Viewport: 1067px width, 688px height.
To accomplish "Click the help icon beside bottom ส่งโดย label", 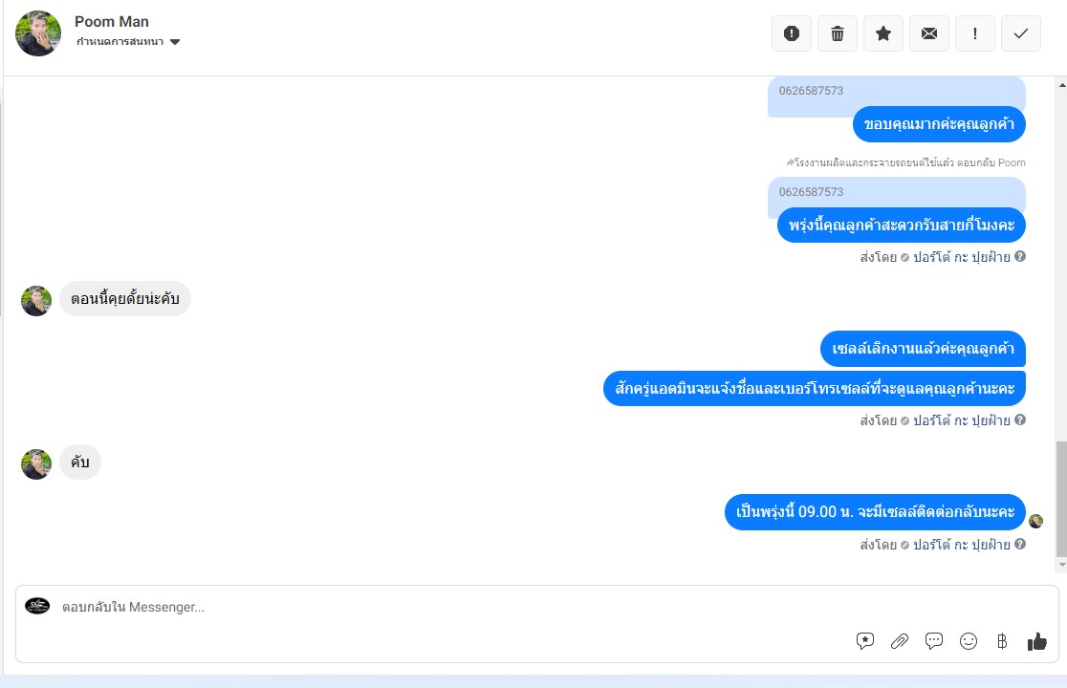I will pos(1020,544).
